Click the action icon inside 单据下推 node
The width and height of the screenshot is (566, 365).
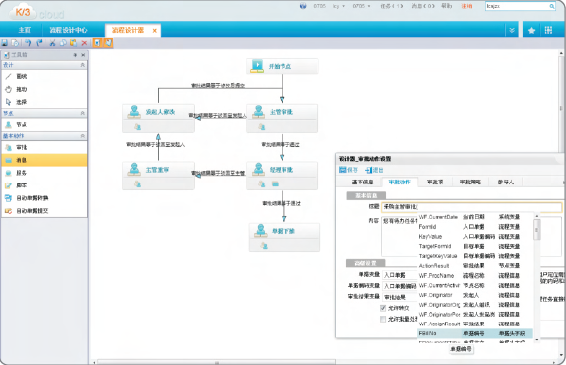pos(264,246)
